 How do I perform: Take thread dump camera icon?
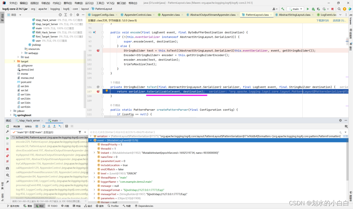click(8, 168)
